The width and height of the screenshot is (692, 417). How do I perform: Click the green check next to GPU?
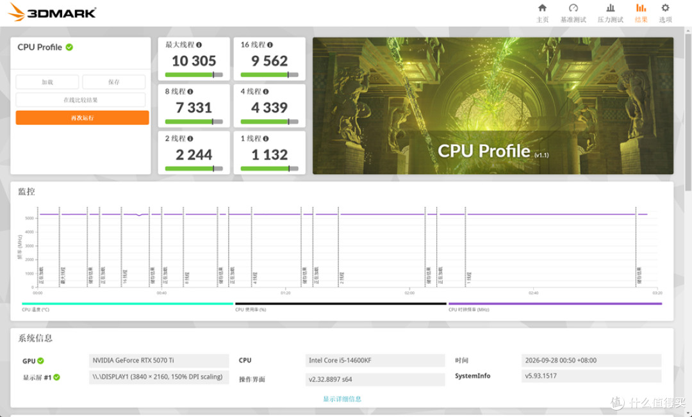point(40,361)
